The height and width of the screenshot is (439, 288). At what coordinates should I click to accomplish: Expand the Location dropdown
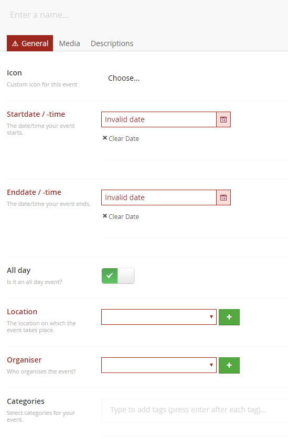pos(159,317)
